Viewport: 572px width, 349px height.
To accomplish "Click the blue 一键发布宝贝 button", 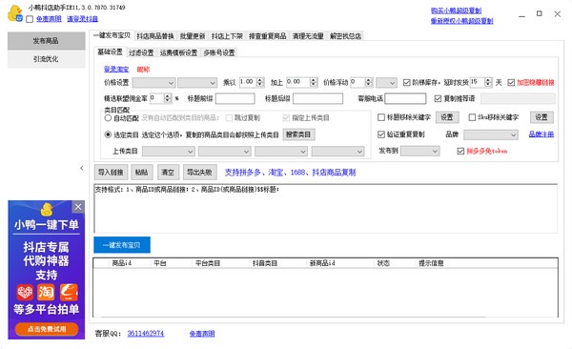I will click(122, 245).
